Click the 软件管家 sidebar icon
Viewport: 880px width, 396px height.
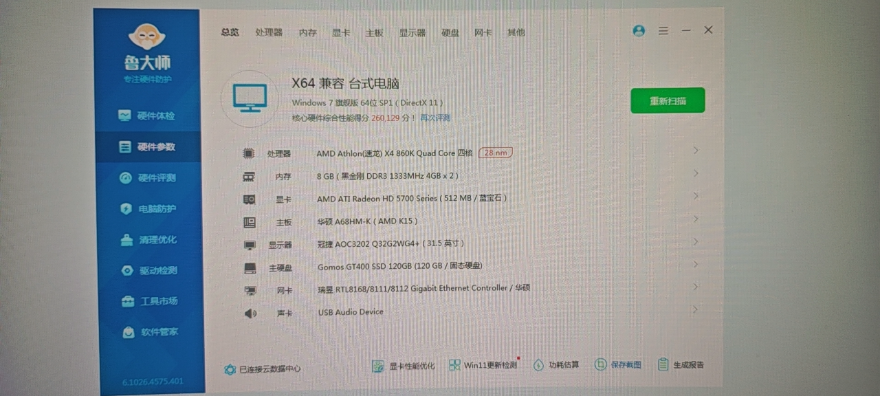pyautogui.click(x=129, y=332)
